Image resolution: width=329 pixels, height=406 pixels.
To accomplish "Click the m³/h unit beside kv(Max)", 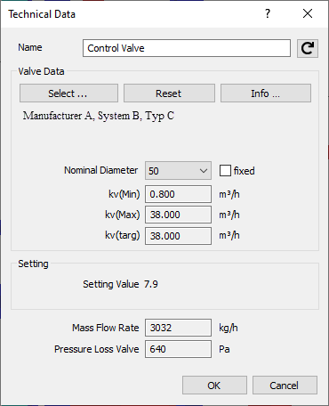I will point(229,215).
